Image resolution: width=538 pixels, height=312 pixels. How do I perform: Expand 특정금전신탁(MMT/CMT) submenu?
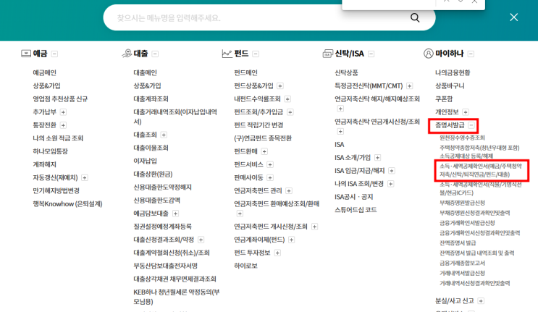coord(409,86)
